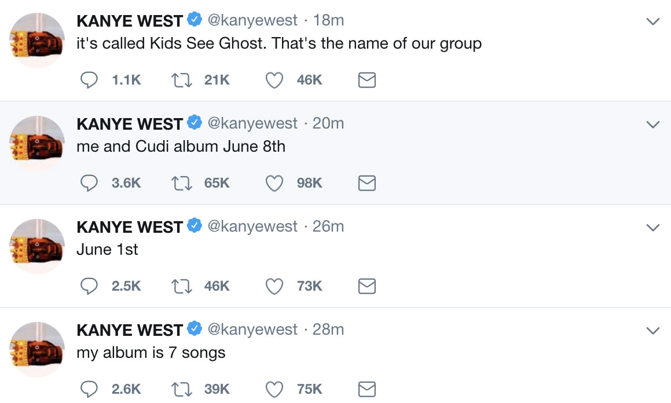
Task: Click KANYE WEST name on Kids See Ghost tweet
Action: point(130,21)
